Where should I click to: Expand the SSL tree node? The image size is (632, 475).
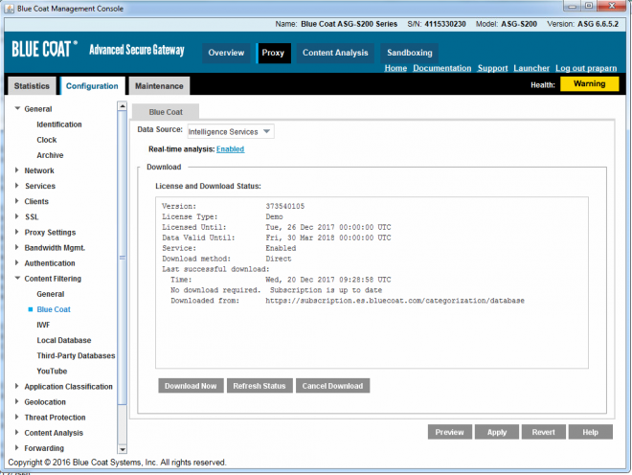(16, 216)
